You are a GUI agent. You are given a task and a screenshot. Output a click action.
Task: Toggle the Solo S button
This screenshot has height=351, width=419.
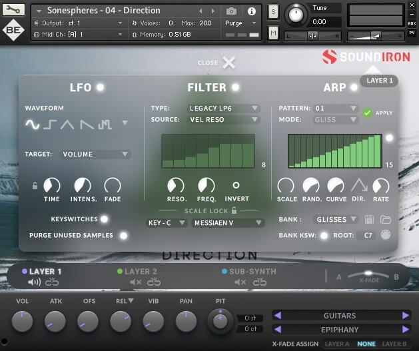(273, 11)
